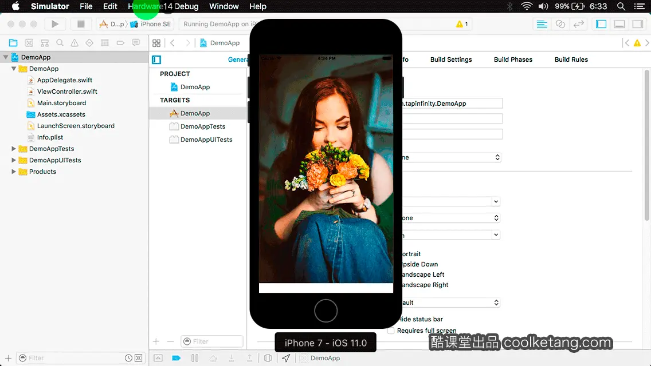Click the Bundle Identifier input field
This screenshot has width=651, height=366.
pyautogui.click(x=453, y=104)
